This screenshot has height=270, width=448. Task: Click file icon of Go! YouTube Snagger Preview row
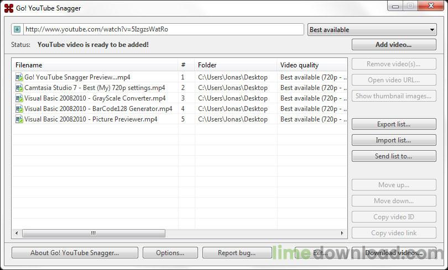tap(19, 77)
